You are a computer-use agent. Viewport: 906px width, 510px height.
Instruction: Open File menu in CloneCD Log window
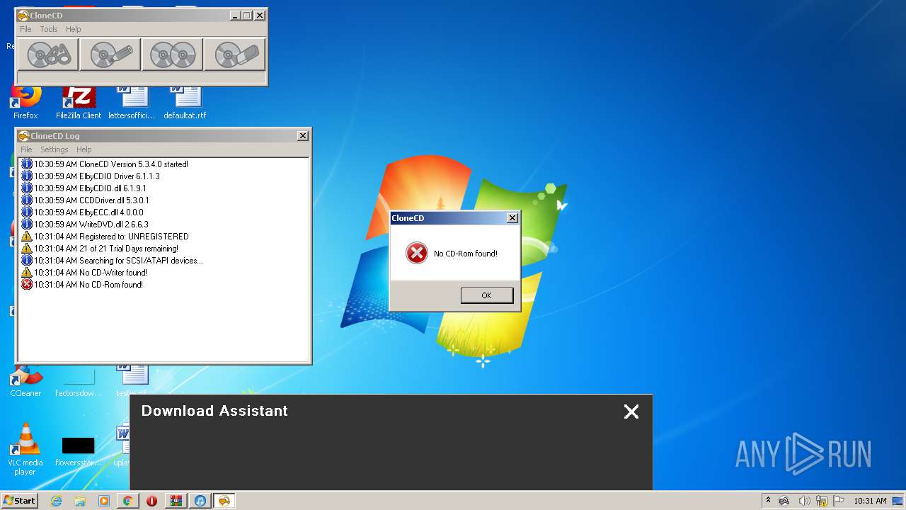coord(26,149)
